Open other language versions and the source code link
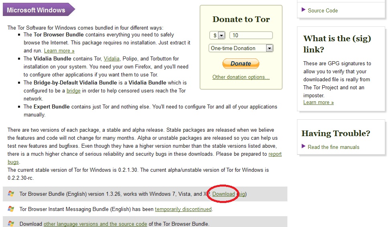This screenshot has height=227, width=390. coord(95,224)
